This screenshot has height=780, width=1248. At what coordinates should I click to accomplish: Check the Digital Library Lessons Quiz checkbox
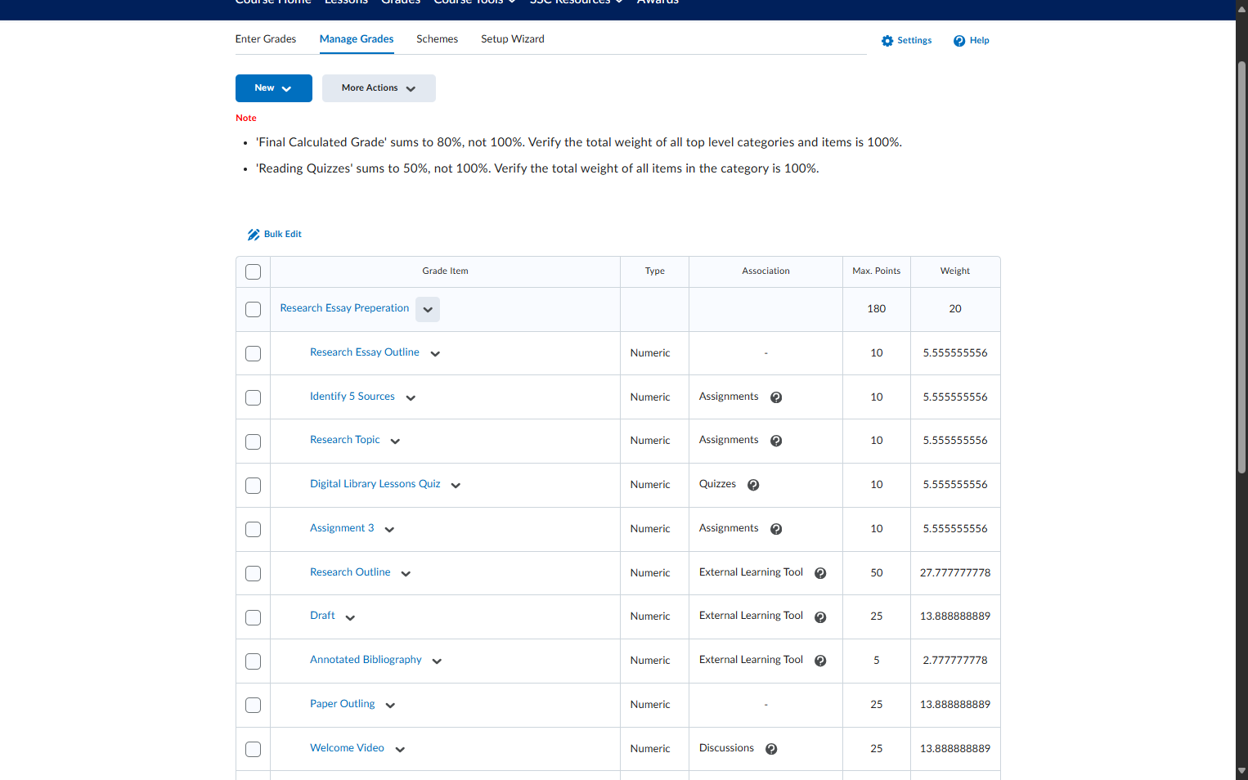(x=254, y=486)
